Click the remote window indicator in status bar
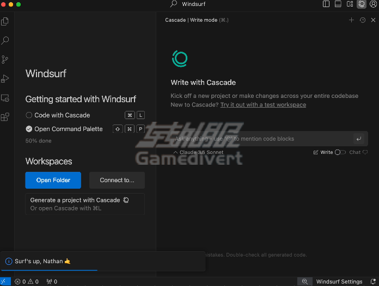Image resolution: width=379 pixels, height=286 pixels. [x=5, y=282]
